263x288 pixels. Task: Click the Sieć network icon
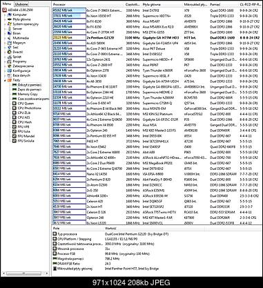pyautogui.click(x=10, y=48)
